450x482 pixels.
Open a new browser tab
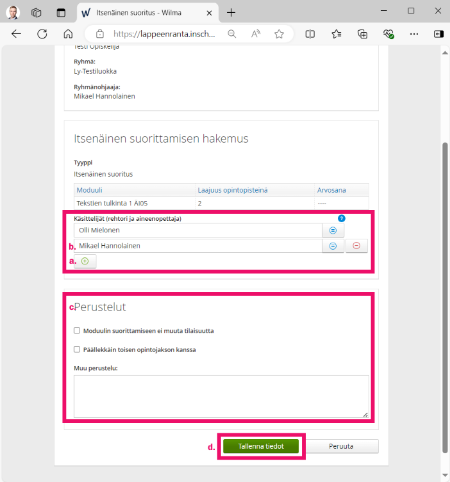(231, 13)
